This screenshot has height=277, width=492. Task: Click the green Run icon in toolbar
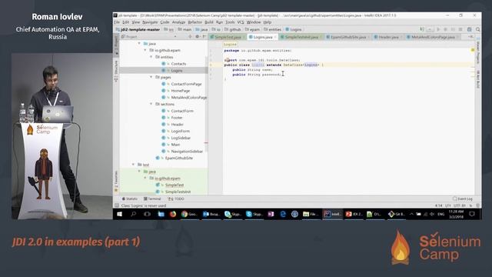[438, 29]
